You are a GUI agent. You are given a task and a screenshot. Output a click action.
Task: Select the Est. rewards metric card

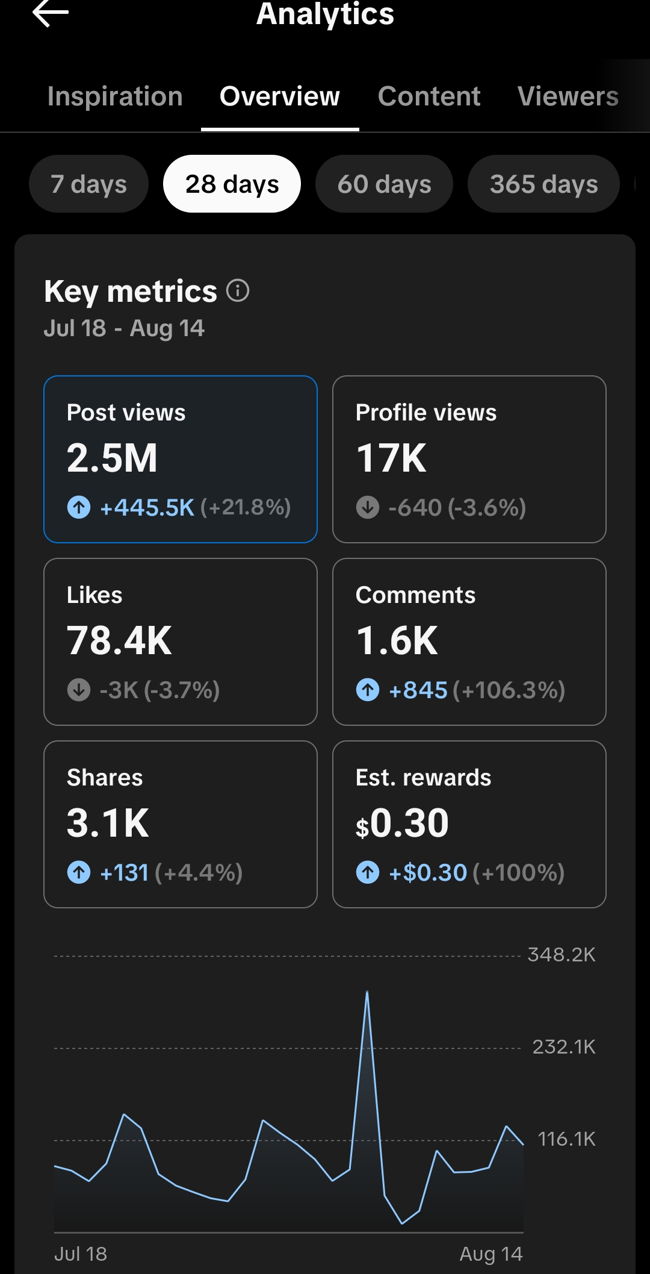pyautogui.click(x=469, y=824)
